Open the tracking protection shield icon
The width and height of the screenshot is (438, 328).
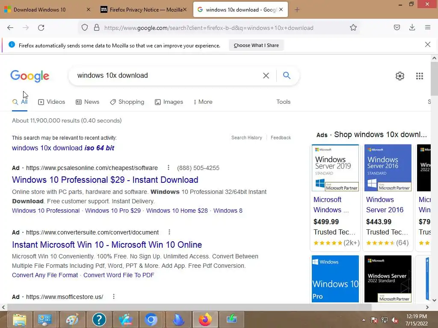point(85,28)
